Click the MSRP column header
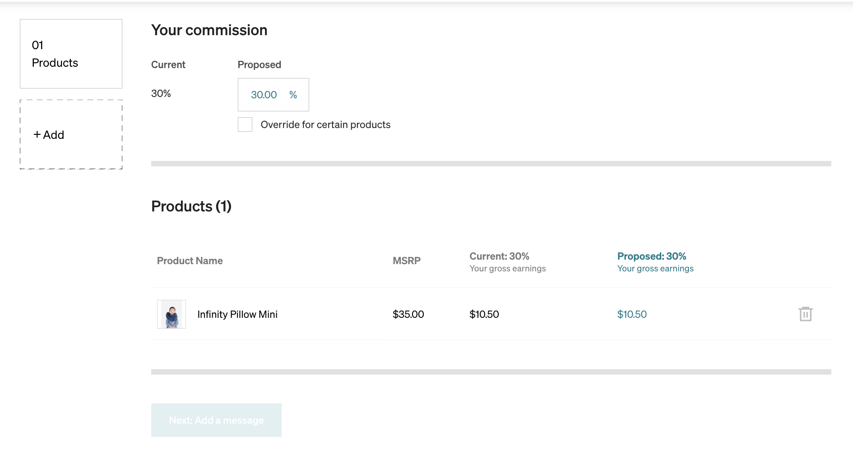The image size is (853, 449). [x=407, y=261]
